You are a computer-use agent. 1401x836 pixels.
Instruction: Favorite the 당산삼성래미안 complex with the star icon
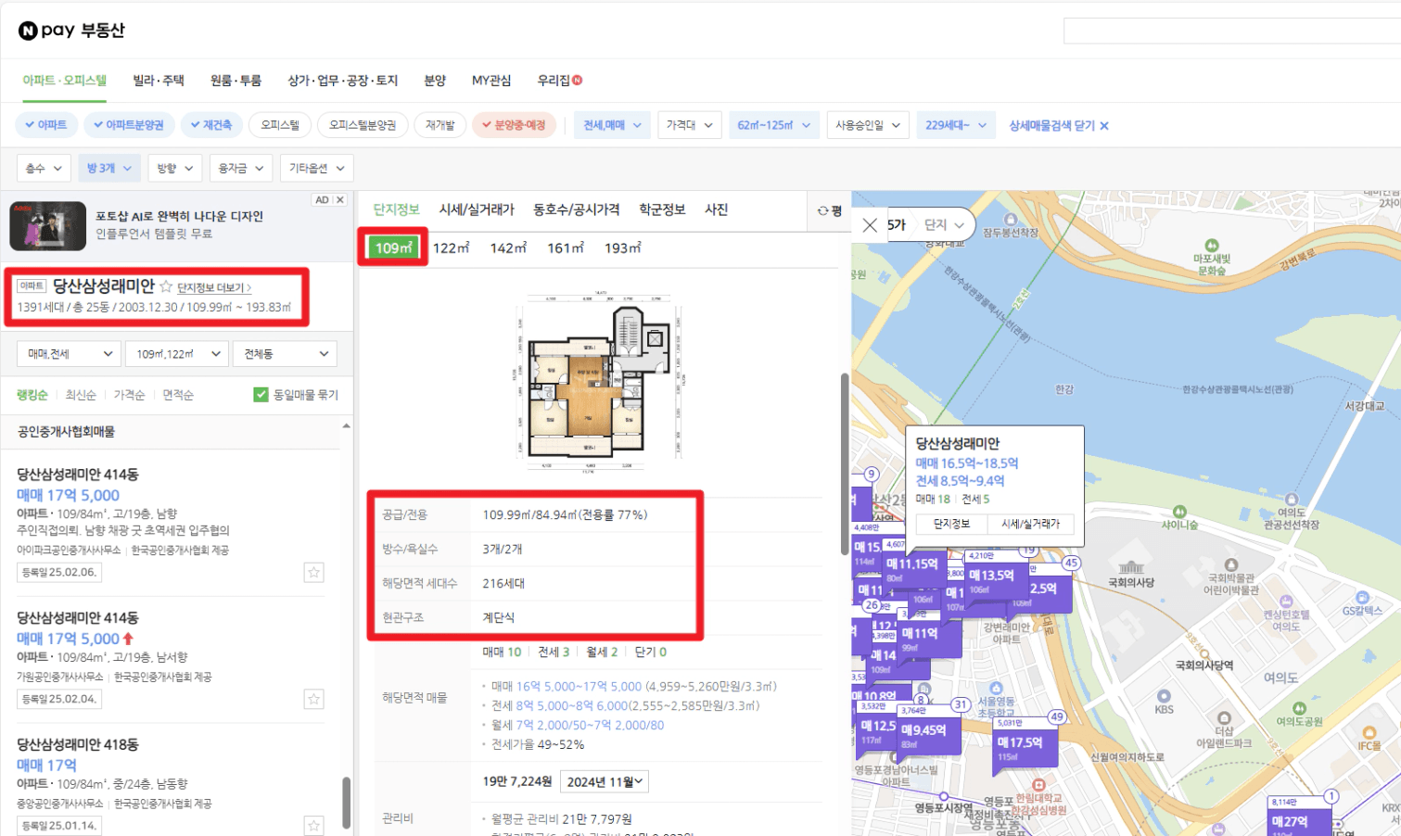pyautogui.click(x=166, y=286)
